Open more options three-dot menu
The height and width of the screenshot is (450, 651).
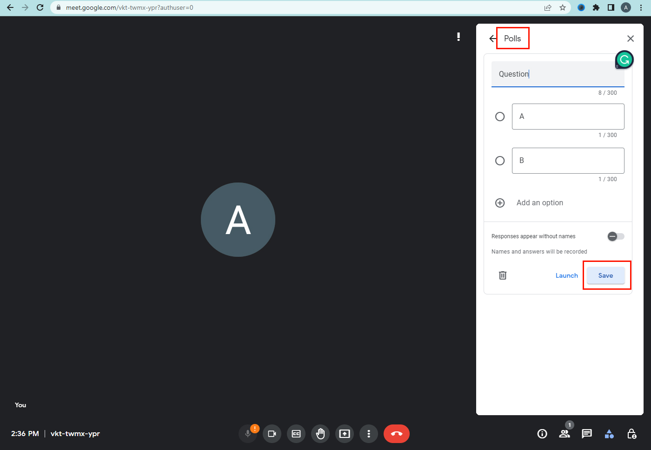(369, 434)
